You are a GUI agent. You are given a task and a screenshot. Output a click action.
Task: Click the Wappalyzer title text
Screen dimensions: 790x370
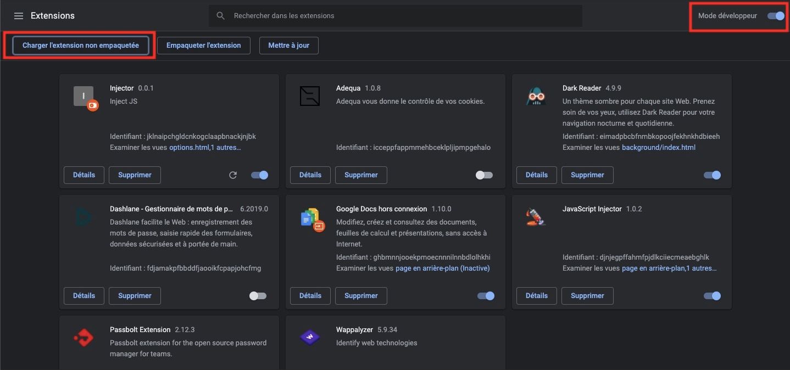[x=354, y=330]
